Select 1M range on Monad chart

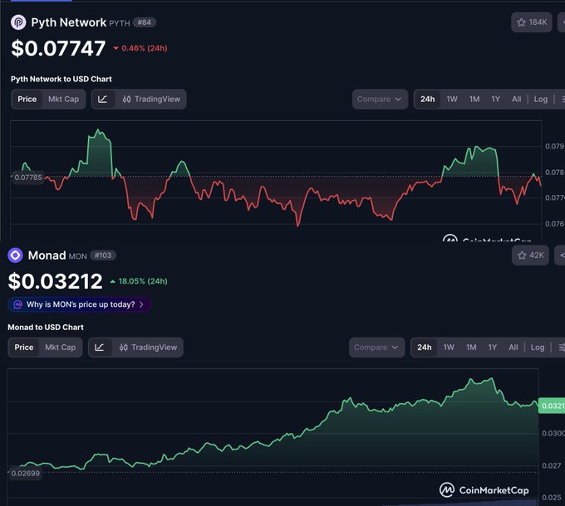(x=471, y=348)
